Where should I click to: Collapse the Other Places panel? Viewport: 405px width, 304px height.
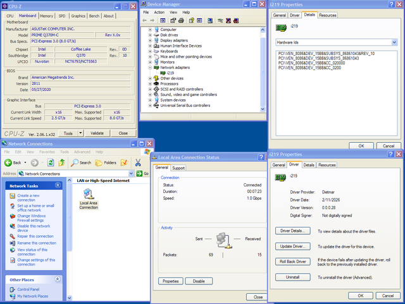click(58, 279)
